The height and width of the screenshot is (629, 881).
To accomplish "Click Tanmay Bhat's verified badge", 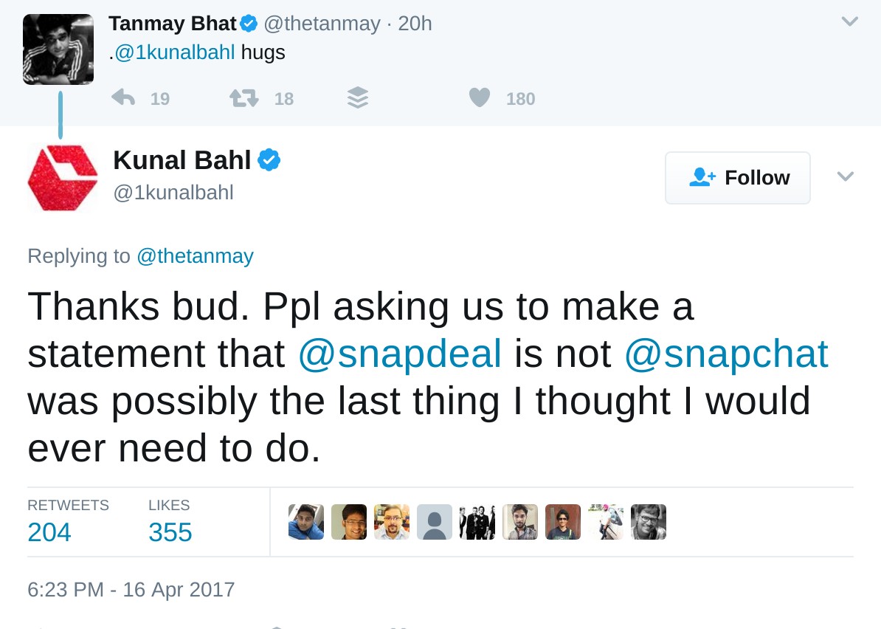I will [249, 24].
